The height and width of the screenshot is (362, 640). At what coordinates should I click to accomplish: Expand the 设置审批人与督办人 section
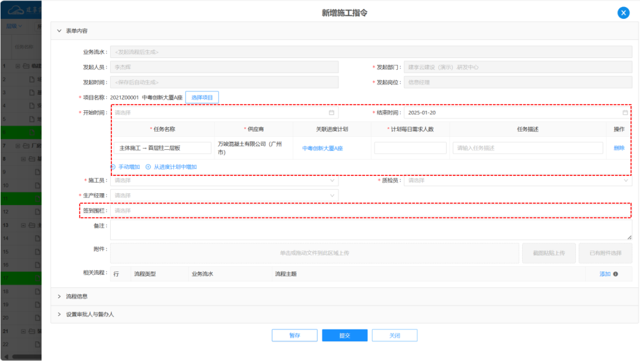click(59, 314)
